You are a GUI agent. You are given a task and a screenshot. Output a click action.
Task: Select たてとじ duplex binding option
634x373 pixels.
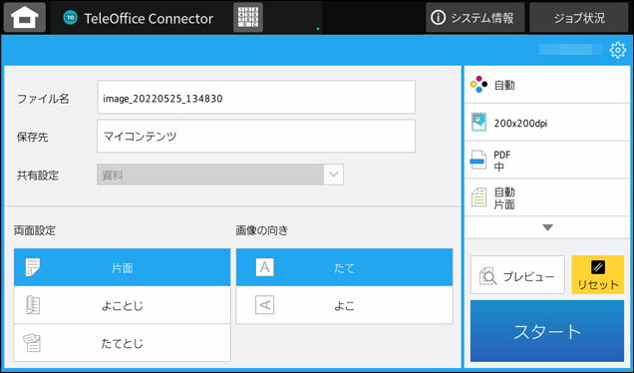click(122, 343)
